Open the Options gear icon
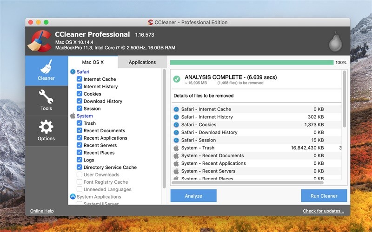The image size is (372, 232). point(46,127)
